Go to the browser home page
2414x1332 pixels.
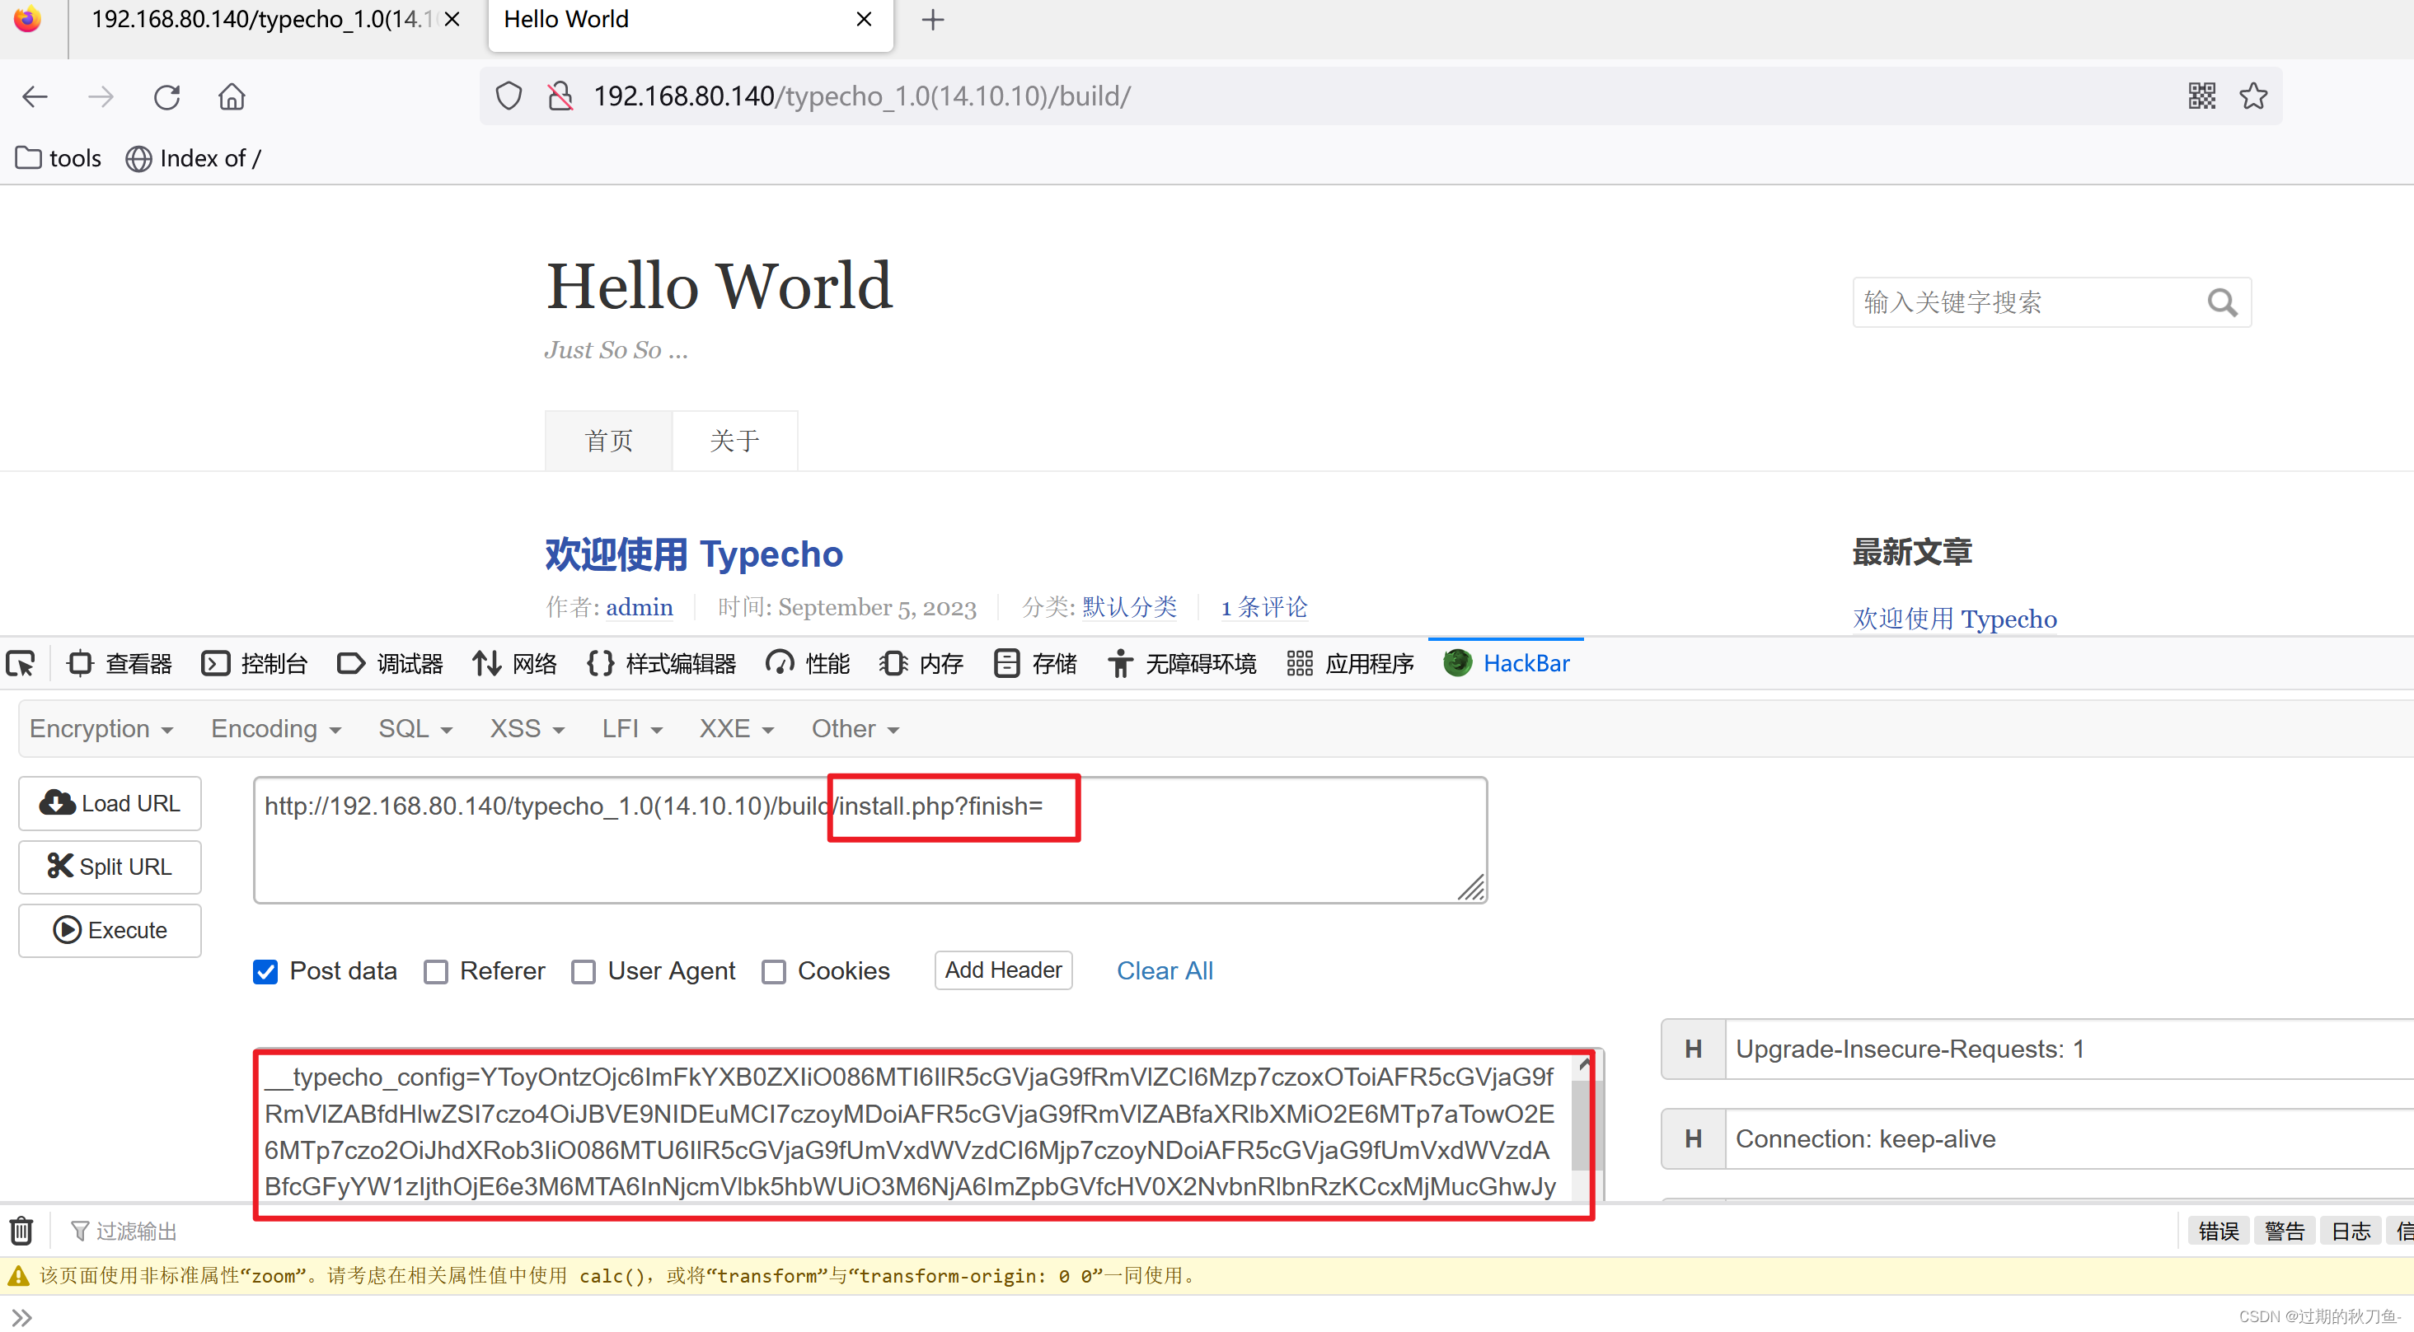(x=232, y=96)
